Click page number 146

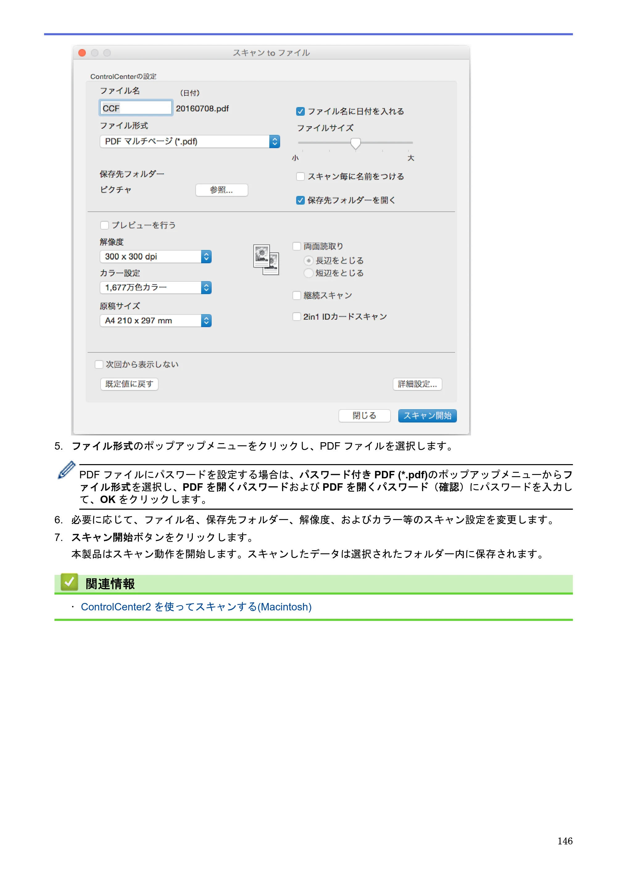pos(565,841)
